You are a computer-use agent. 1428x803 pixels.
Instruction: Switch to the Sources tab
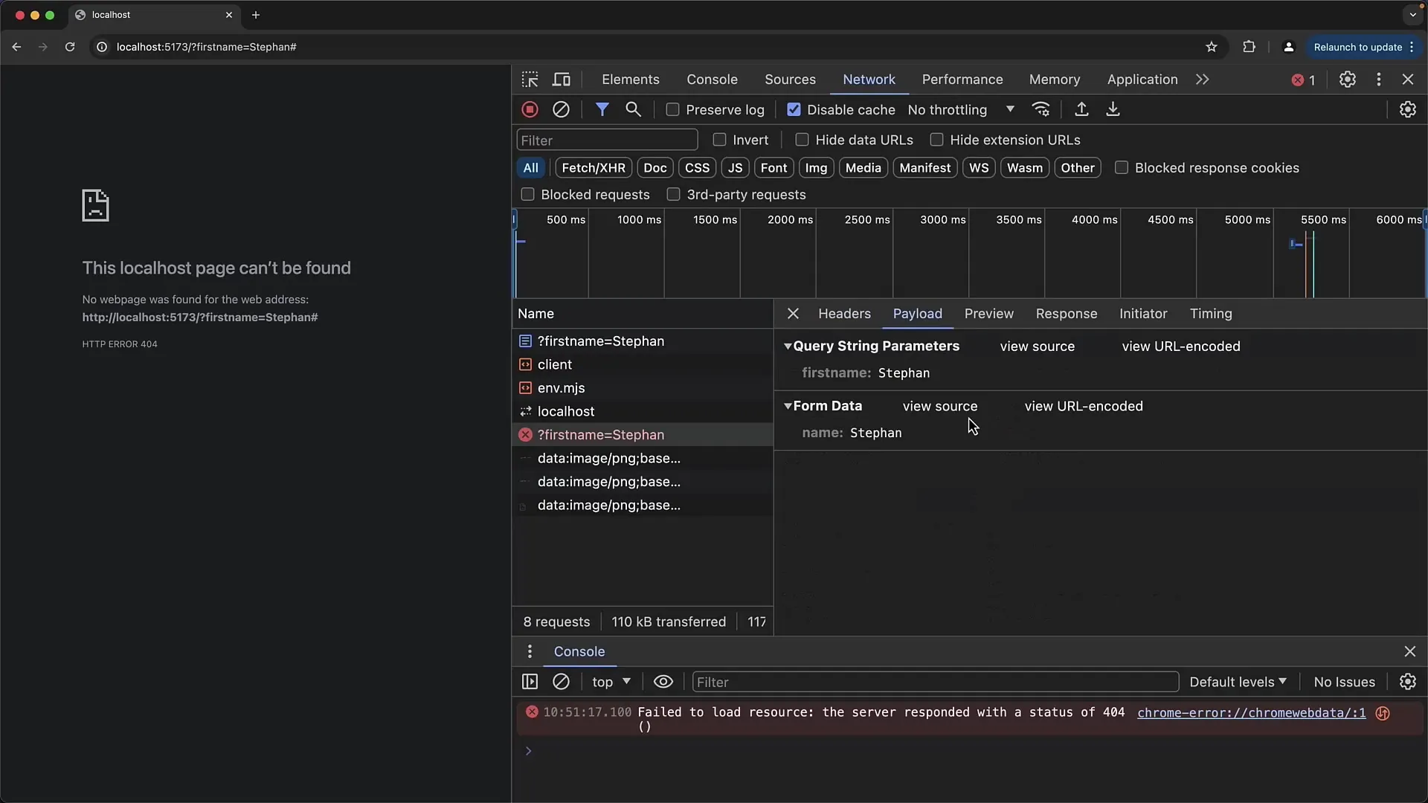point(790,80)
